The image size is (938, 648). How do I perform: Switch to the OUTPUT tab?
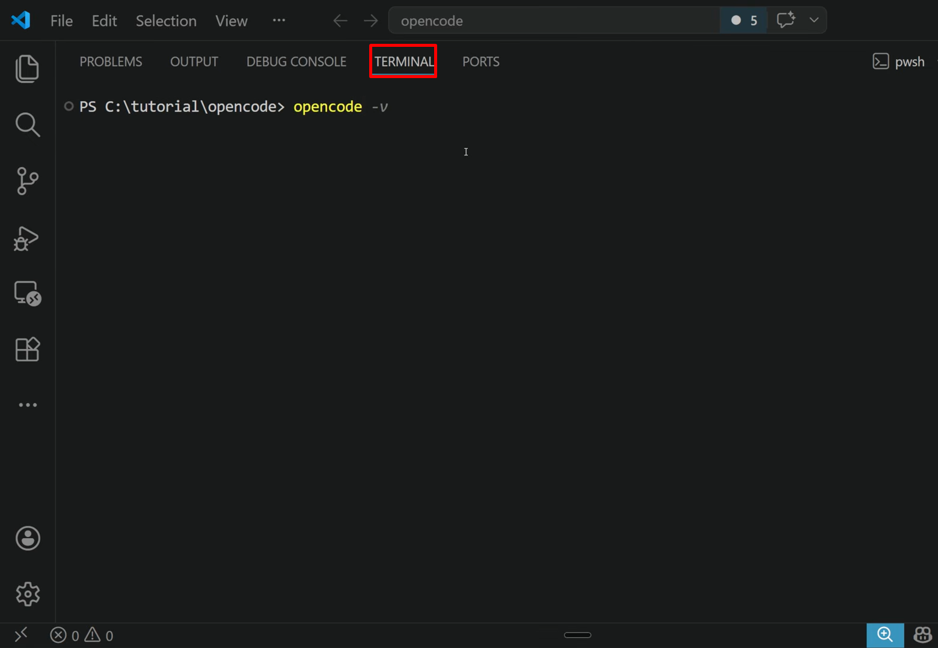pyautogui.click(x=194, y=61)
